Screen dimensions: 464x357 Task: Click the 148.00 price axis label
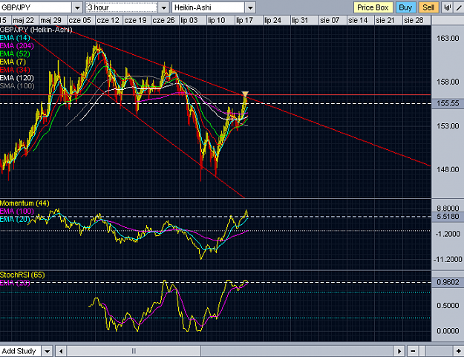coord(448,169)
